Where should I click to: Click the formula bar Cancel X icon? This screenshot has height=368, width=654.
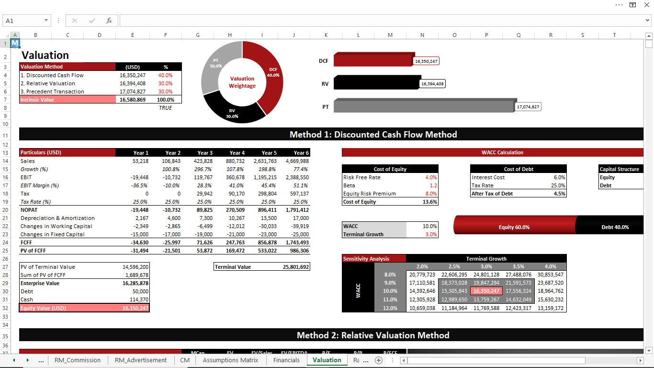(75, 21)
